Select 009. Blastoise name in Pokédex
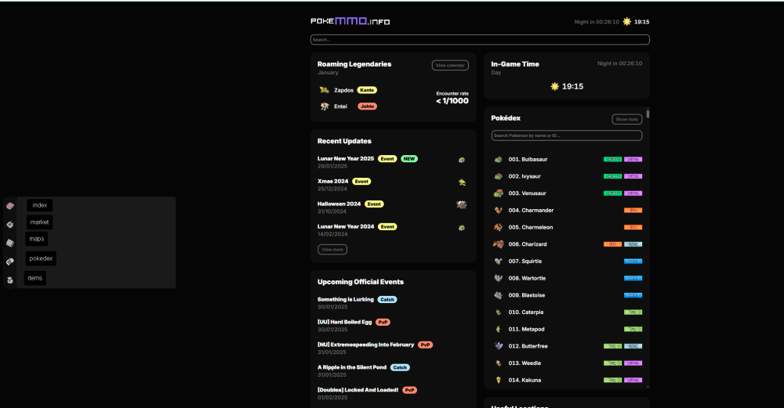The height and width of the screenshot is (408, 784). tap(527, 295)
